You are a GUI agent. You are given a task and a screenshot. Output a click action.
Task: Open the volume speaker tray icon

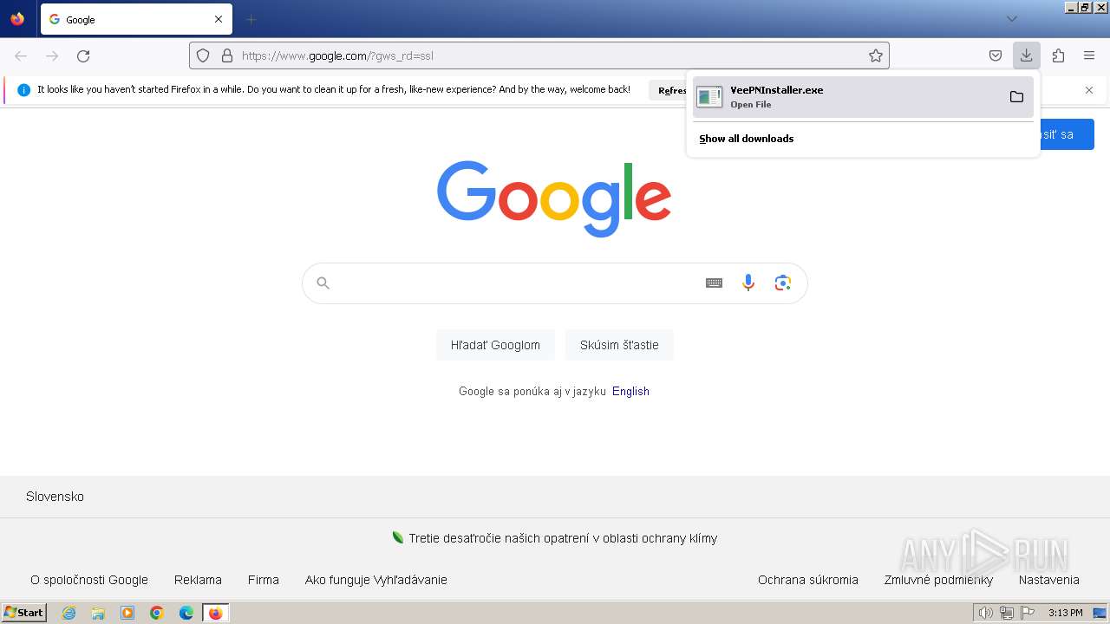985,613
